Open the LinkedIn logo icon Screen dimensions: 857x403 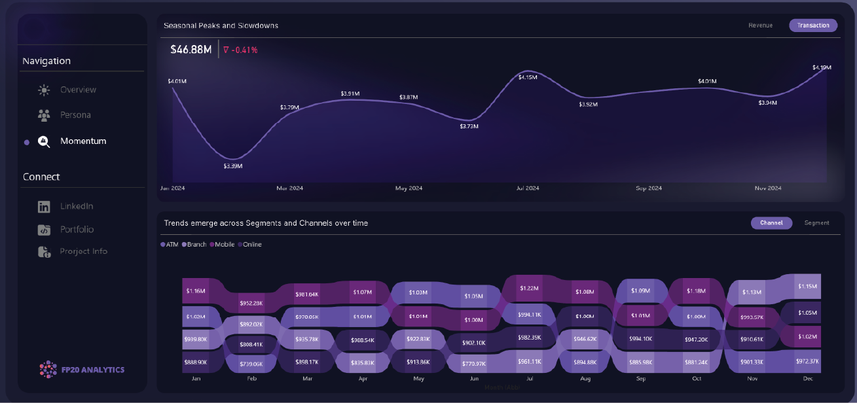coord(44,207)
